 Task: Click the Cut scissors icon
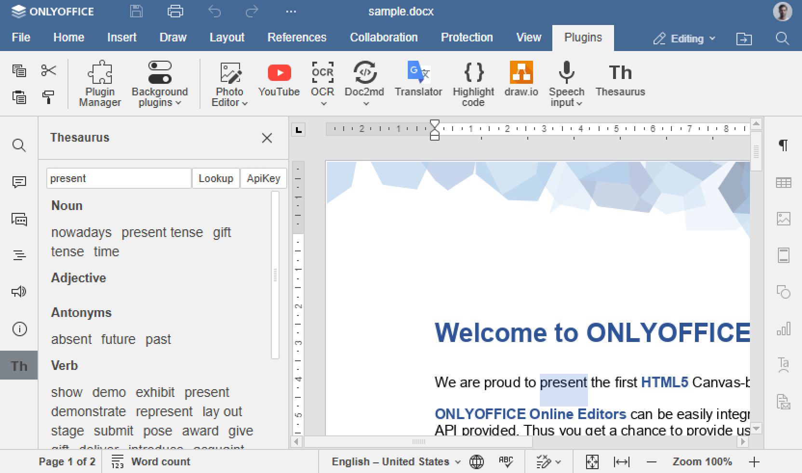48,70
